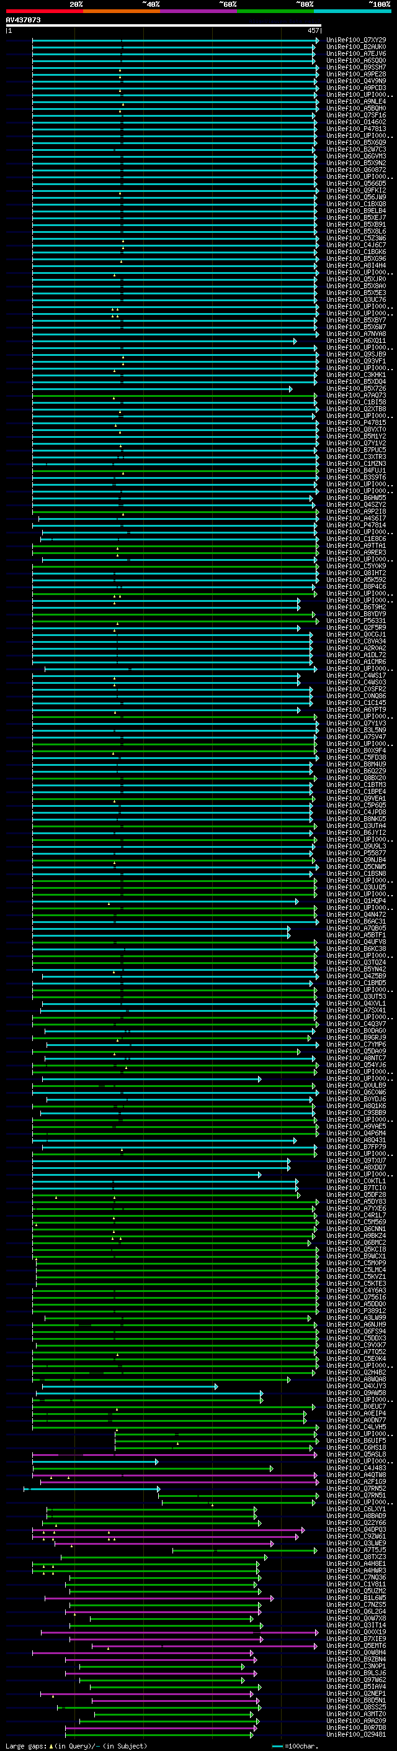Viewport: 397px width, 1751px height.
Task: Select hit label UniRef100_C7NQ36
Action: pos(356,1578)
